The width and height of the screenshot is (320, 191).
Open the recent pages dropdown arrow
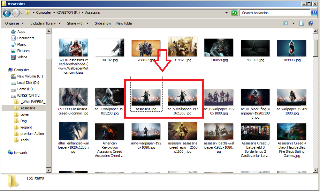click(x=22, y=13)
